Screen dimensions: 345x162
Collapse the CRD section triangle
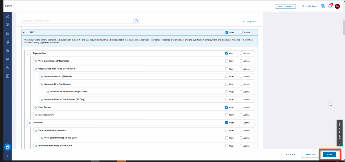[x=24, y=32]
